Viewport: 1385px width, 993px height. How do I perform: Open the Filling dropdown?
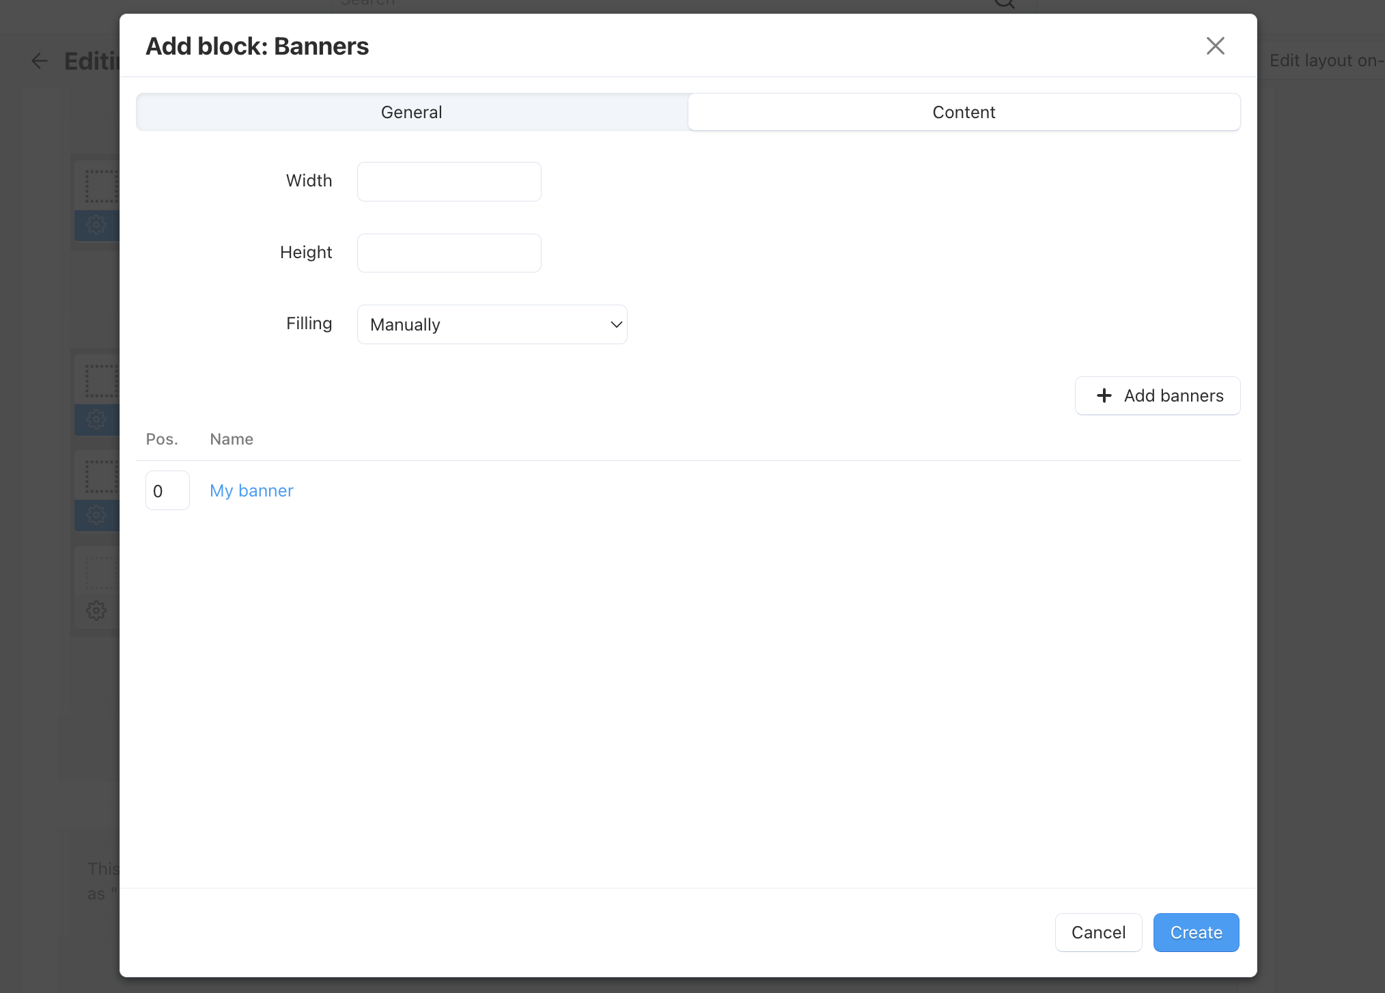(x=492, y=324)
